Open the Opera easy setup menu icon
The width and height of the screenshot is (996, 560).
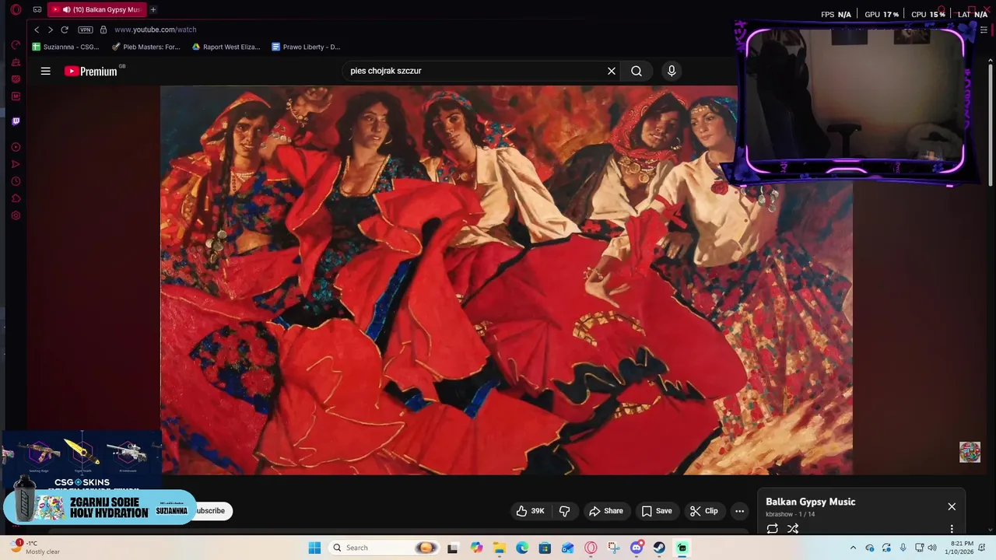pyautogui.click(x=984, y=30)
